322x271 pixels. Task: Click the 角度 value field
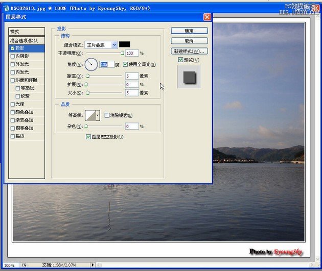point(107,64)
